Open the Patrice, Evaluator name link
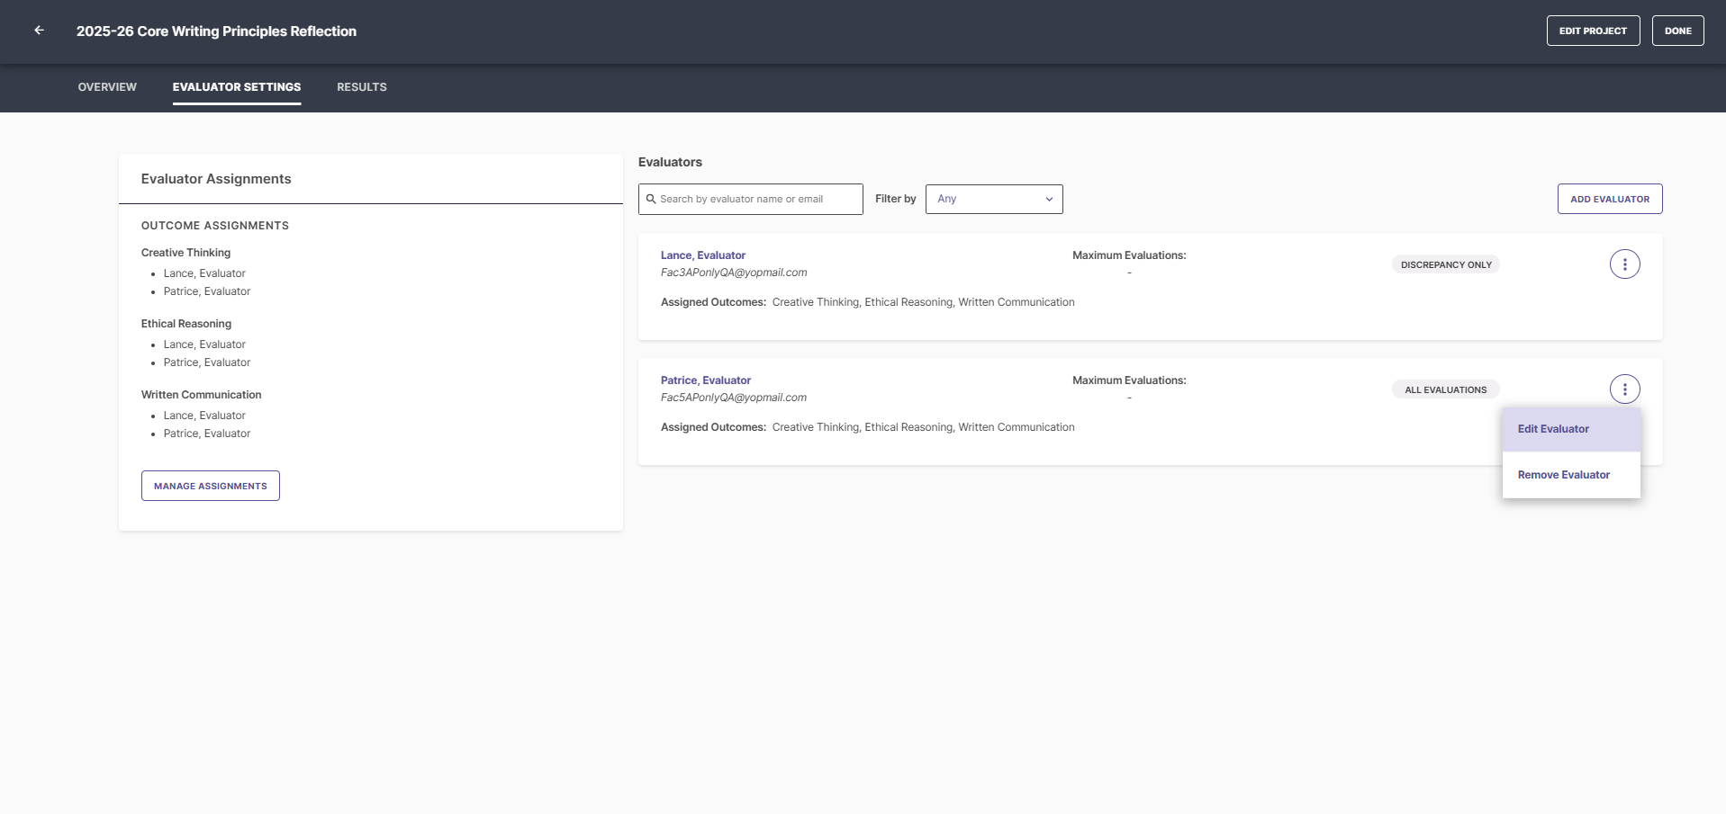1726x814 pixels. point(706,380)
